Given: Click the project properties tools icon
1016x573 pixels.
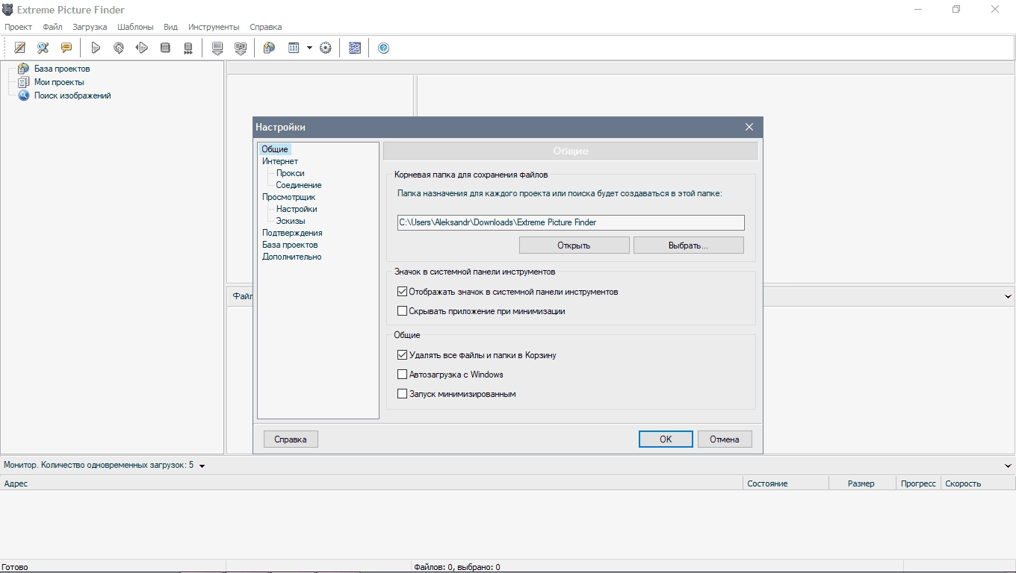Looking at the screenshot, I should click(43, 48).
